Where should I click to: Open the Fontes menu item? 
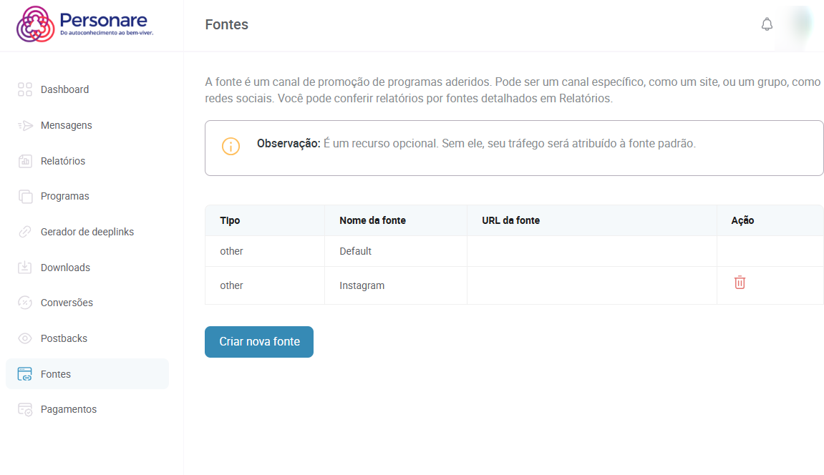tap(56, 374)
